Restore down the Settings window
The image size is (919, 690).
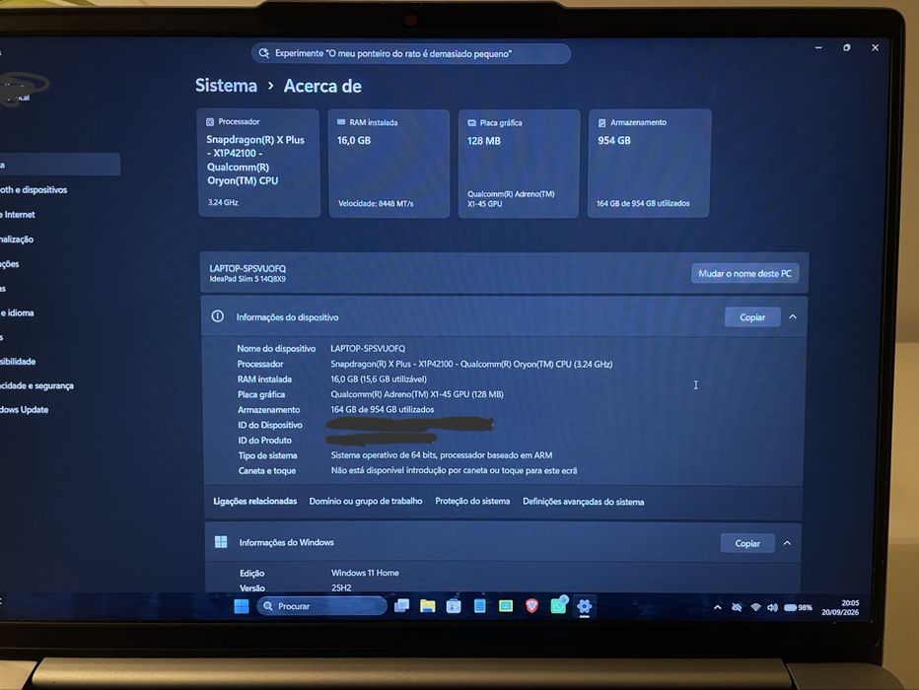(x=846, y=47)
